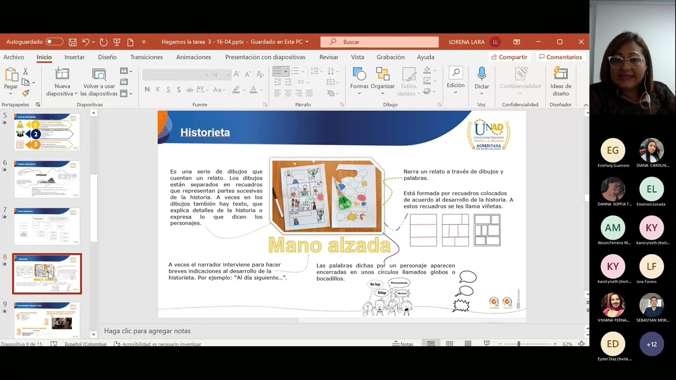Toggle strikethrough formatting
This screenshot has height=380, width=676.
189,90
